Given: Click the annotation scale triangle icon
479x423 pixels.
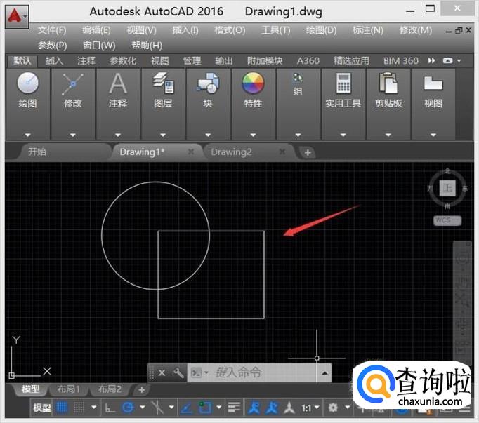Looking at the screenshot, I should click(289, 408).
